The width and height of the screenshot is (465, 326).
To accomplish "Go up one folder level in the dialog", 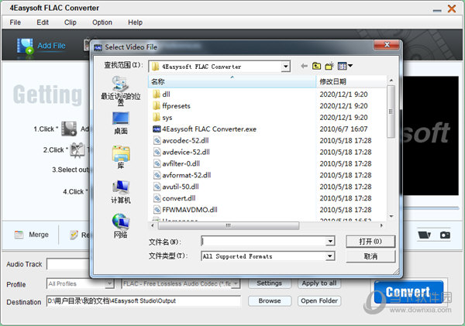I will [316, 66].
